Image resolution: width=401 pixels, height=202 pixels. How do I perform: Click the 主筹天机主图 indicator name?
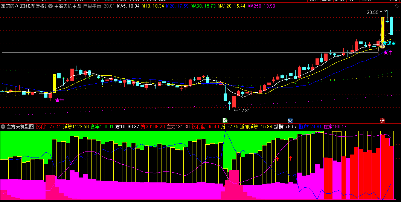point(67,6)
